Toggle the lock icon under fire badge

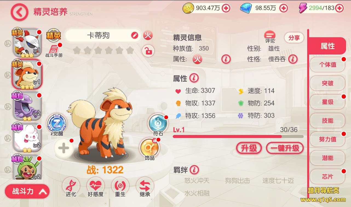click(148, 51)
